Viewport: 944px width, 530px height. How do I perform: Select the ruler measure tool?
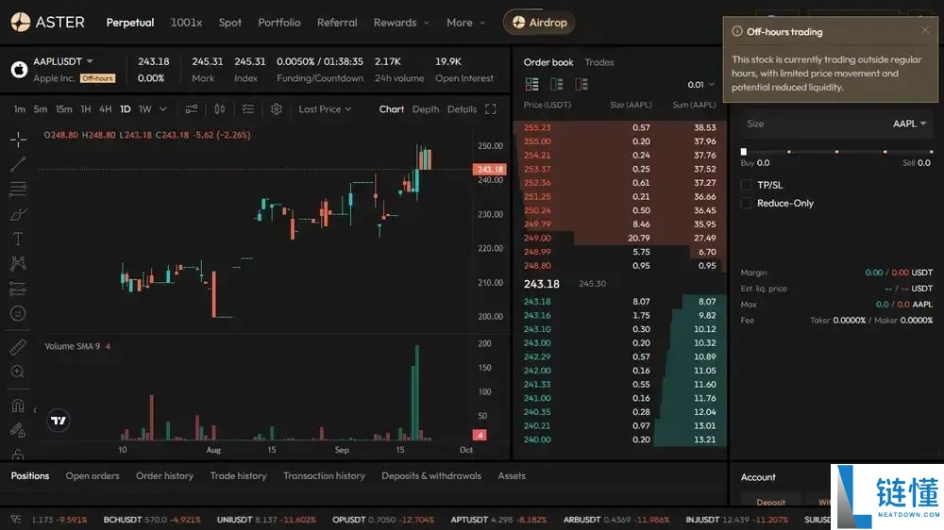[x=18, y=346]
